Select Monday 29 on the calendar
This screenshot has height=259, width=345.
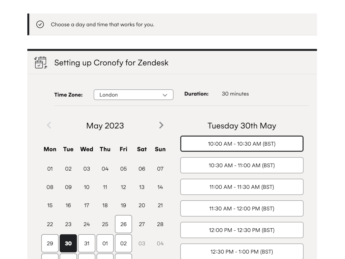(50, 243)
